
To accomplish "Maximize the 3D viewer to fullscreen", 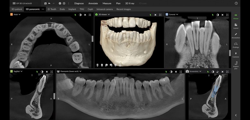I will (x=160, y=15).
